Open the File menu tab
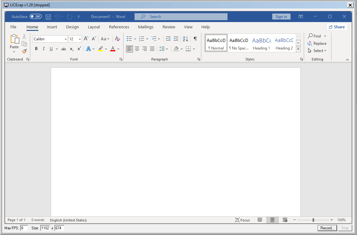The image size is (357, 235). coord(14,27)
